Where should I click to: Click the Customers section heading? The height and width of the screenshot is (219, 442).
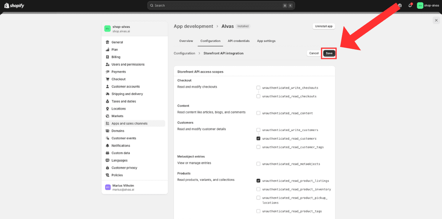coord(186,123)
